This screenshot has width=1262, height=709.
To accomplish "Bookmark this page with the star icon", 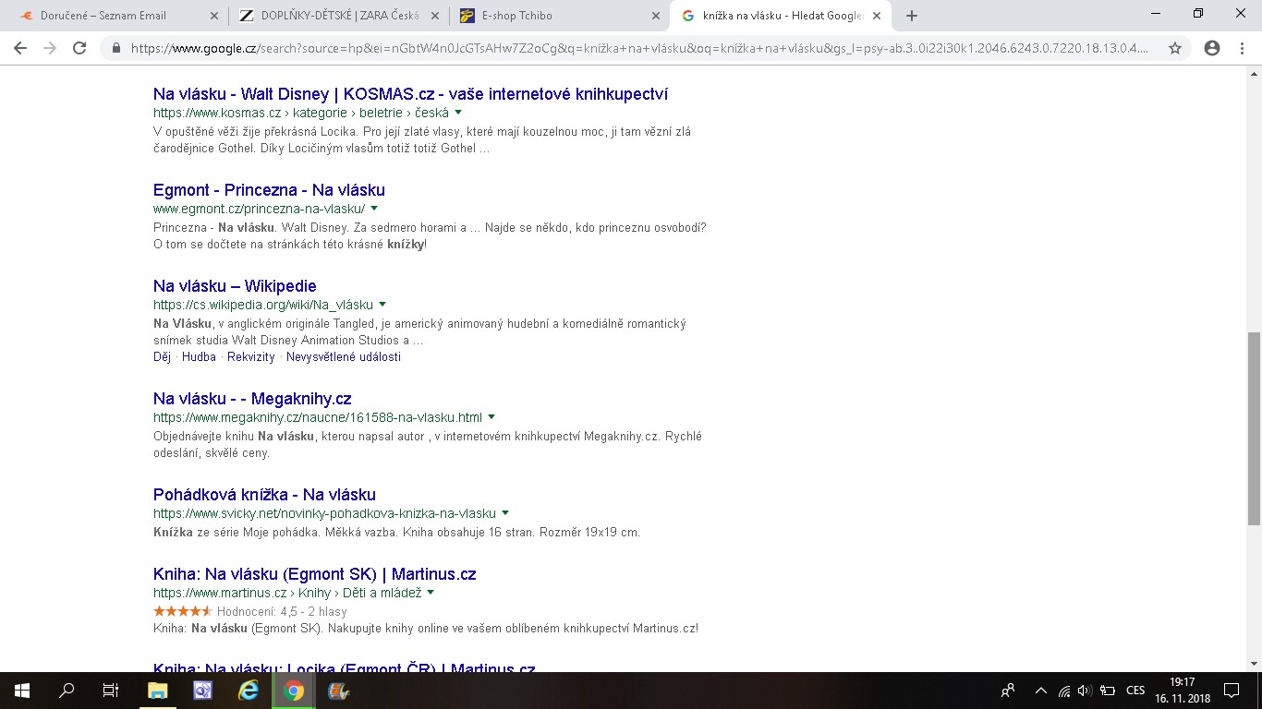I will [x=1175, y=48].
